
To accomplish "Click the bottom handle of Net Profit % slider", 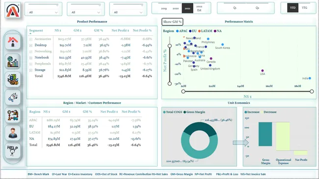I will [170, 84].
